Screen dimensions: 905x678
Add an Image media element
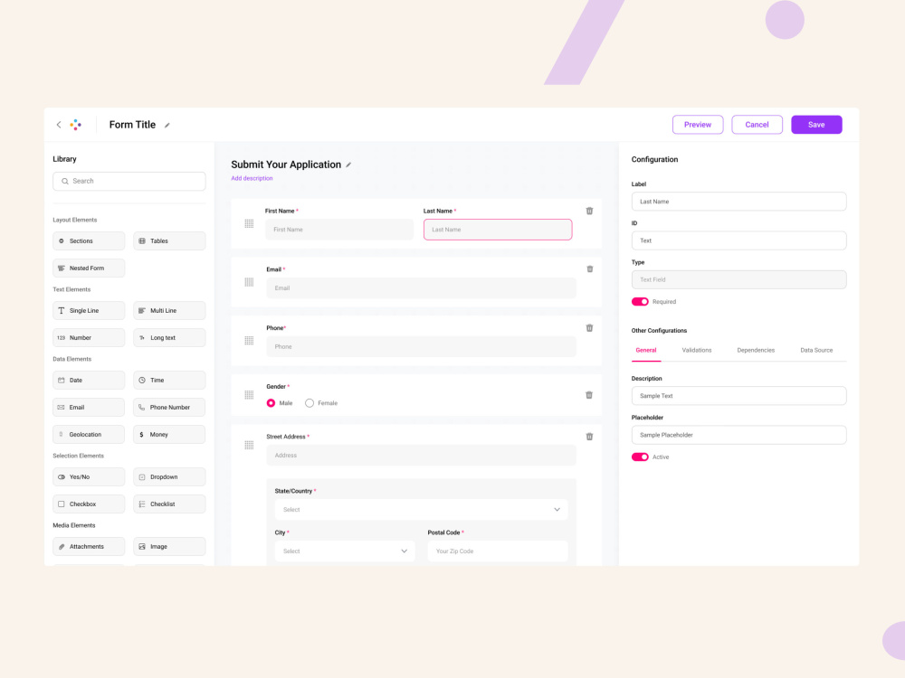pyautogui.click(x=170, y=547)
